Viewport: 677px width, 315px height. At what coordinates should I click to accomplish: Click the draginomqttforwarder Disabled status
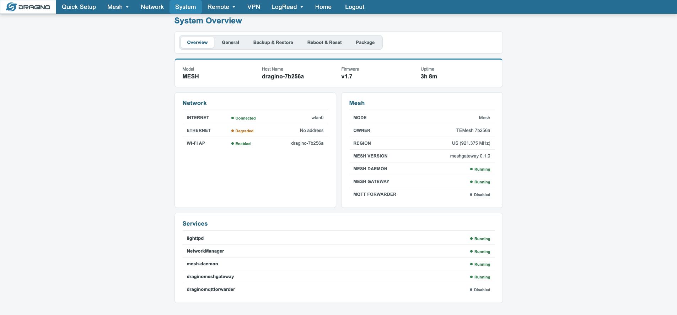(480, 290)
